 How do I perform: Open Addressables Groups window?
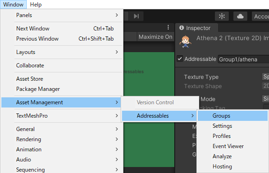pyautogui.click(x=232, y=116)
